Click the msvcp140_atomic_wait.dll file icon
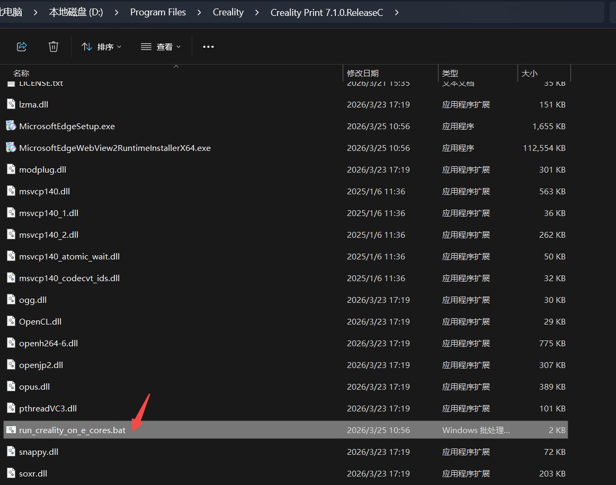The height and width of the screenshot is (485, 616). pos(11,256)
